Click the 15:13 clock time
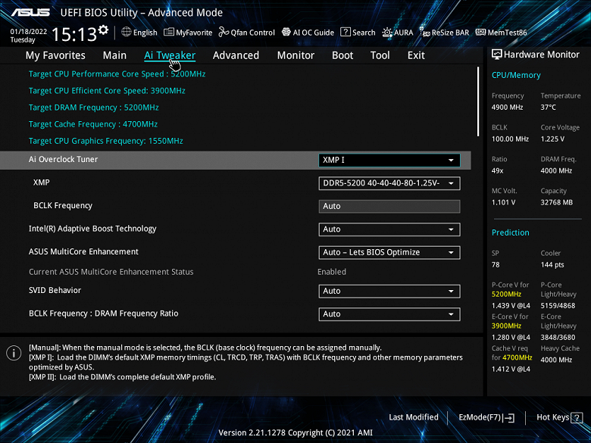Screen dimensions: 591x443 point(74,35)
